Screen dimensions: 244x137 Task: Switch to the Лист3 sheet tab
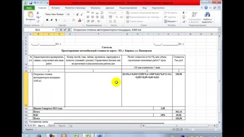(x=51, y=125)
